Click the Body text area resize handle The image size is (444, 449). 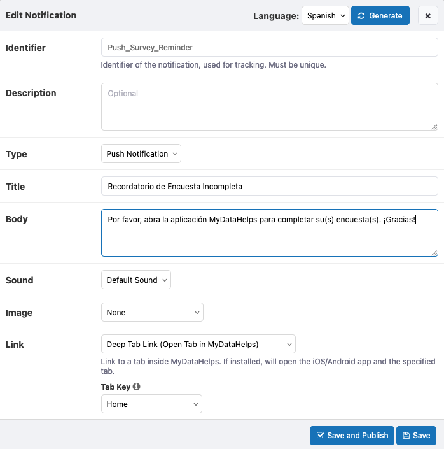(x=434, y=253)
